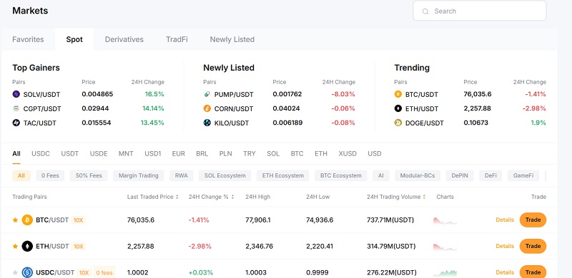Apply the 0 Fees filter chip

tap(50, 175)
